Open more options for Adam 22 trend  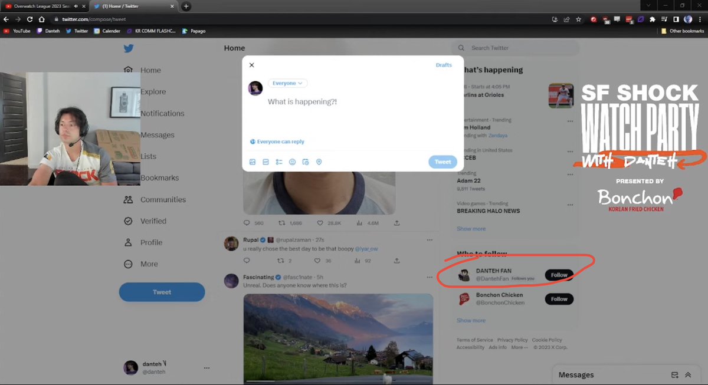570,175
